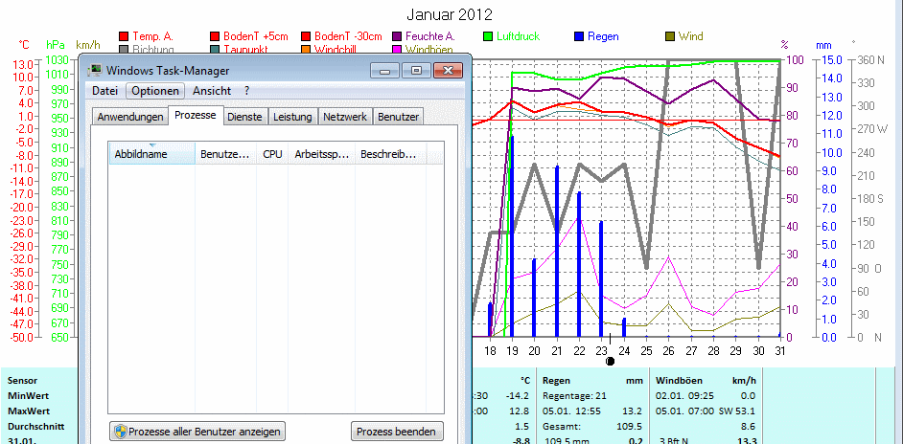Open the Ansicht menu
903x444 pixels.
coord(212,91)
